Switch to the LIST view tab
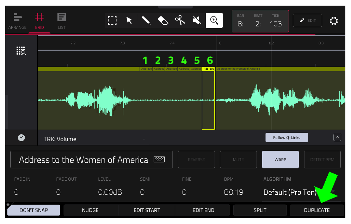 62,21
